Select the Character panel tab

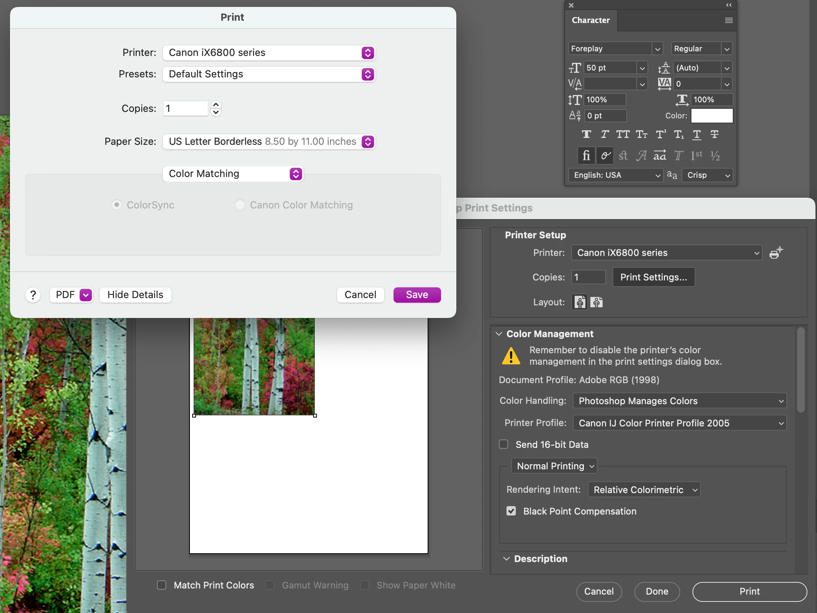pyautogui.click(x=591, y=20)
